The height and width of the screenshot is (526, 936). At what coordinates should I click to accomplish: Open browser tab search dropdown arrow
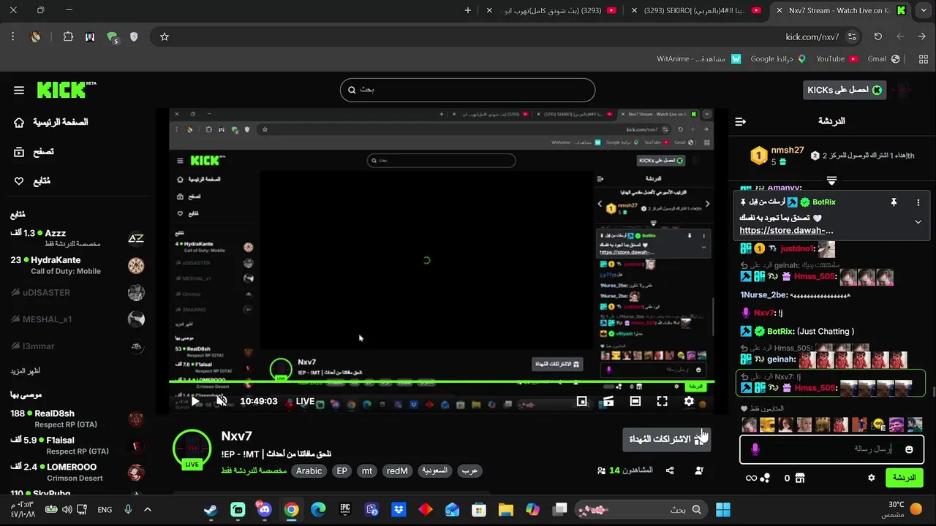(922, 10)
